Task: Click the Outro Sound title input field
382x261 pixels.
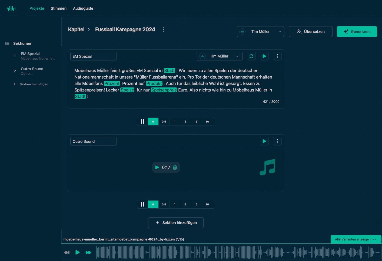Action: coord(93,141)
